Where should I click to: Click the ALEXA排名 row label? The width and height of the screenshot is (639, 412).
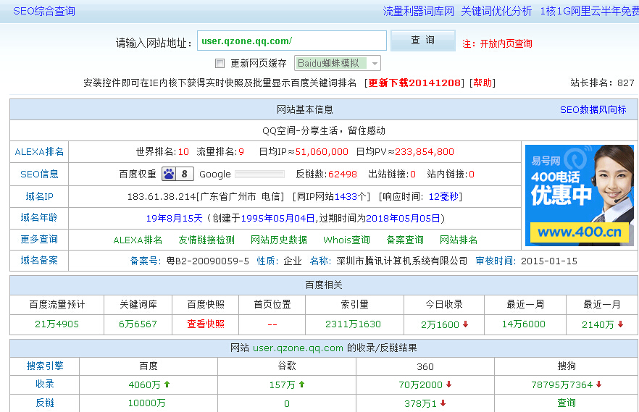[39, 152]
